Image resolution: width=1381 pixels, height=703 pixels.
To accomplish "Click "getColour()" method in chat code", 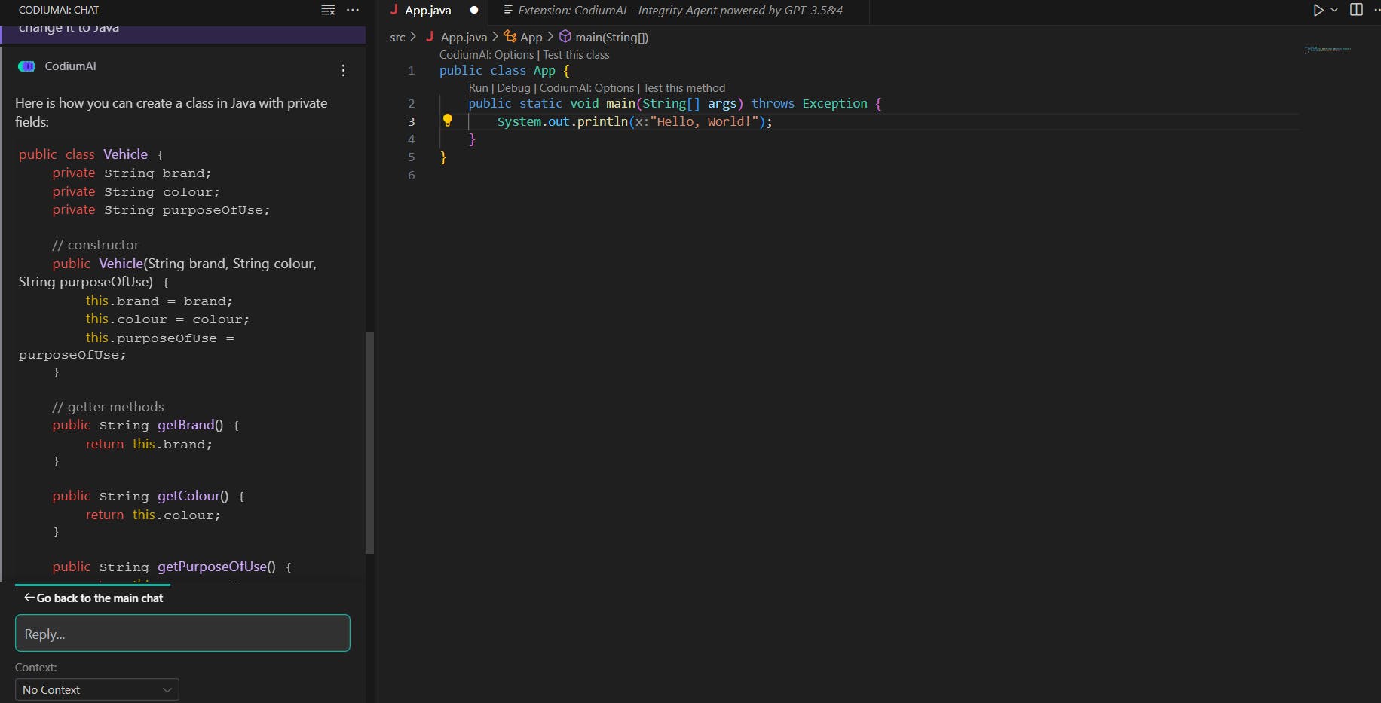I will [193, 496].
